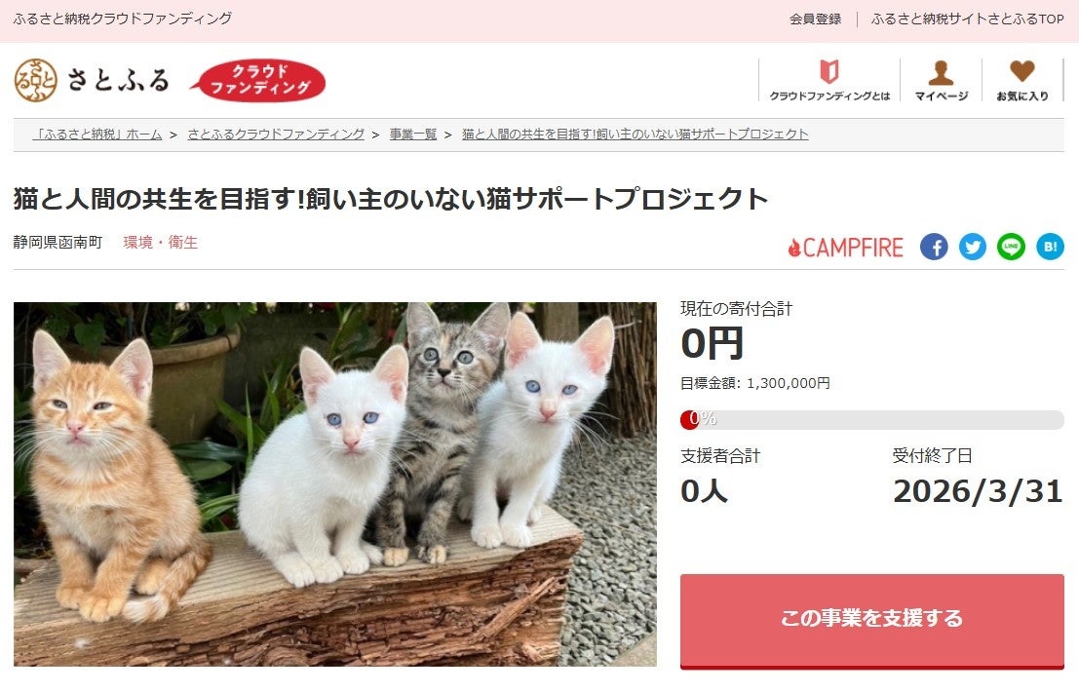1079x694 pixels.
Task: Share project with LINE icon
Action: 1011,247
